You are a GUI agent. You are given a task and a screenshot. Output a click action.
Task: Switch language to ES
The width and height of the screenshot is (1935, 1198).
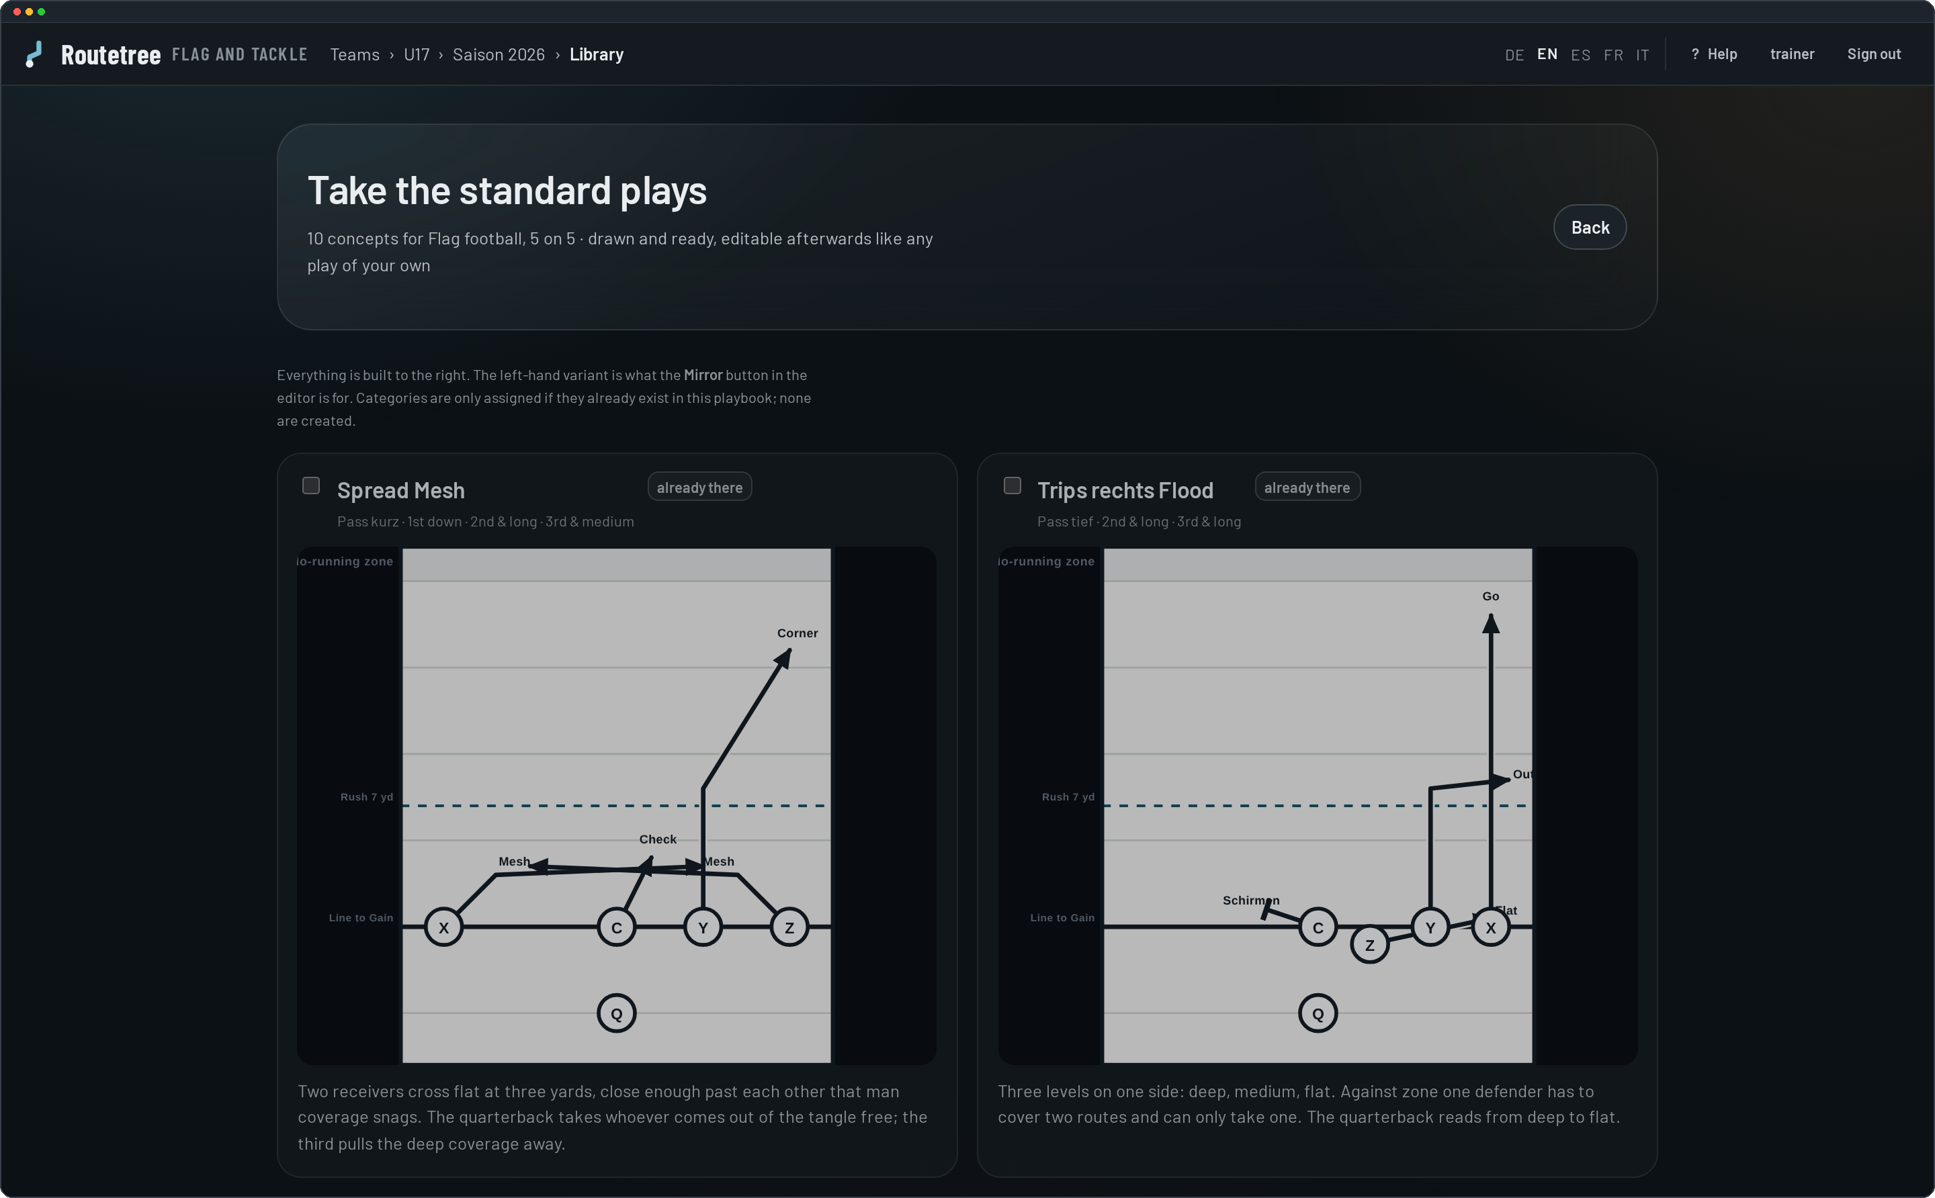click(1580, 54)
